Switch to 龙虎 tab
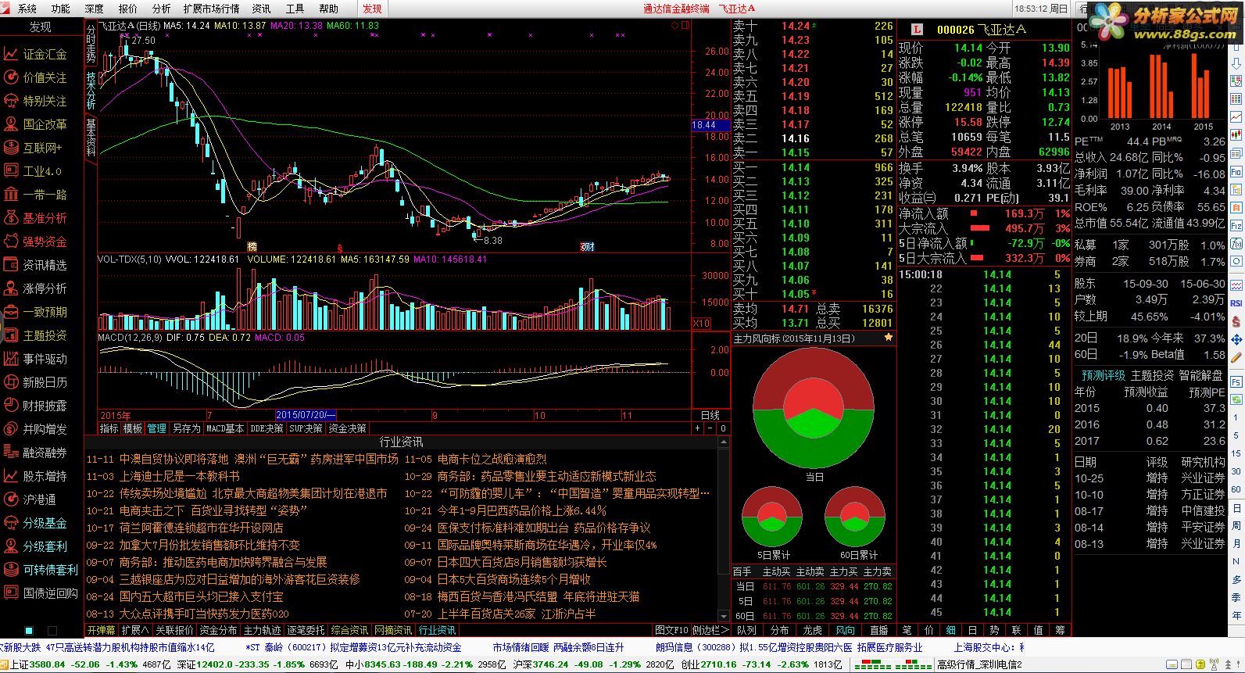 tap(813, 630)
